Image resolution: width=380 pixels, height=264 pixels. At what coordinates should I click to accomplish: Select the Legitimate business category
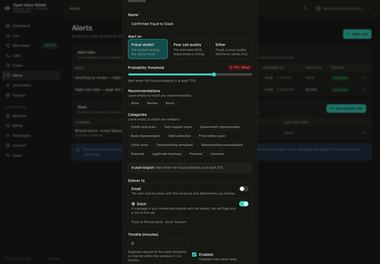click(166, 154)
